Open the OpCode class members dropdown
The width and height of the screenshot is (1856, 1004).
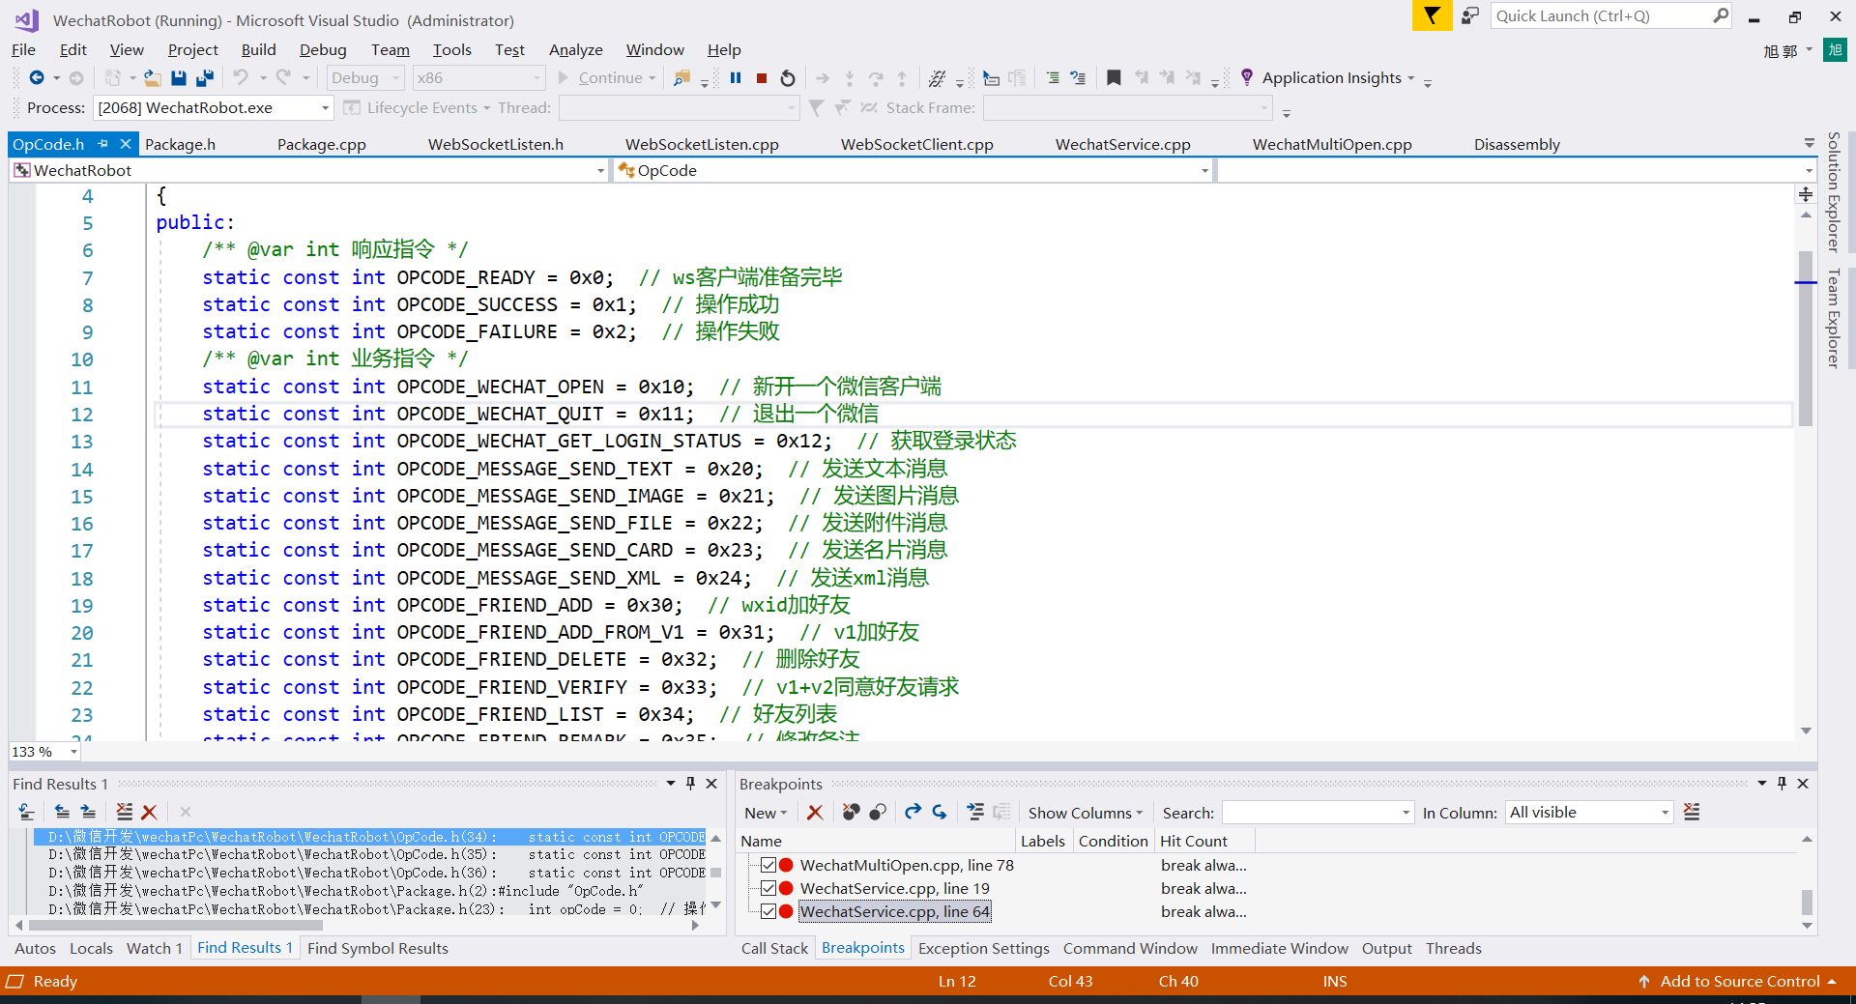click(x=1204, y=171)
